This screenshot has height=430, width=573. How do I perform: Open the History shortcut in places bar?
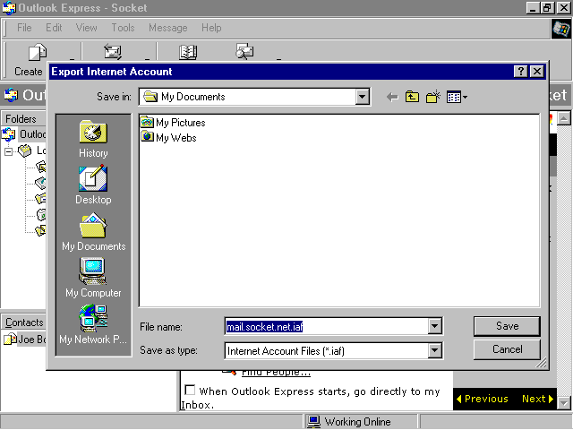point(93,139)
